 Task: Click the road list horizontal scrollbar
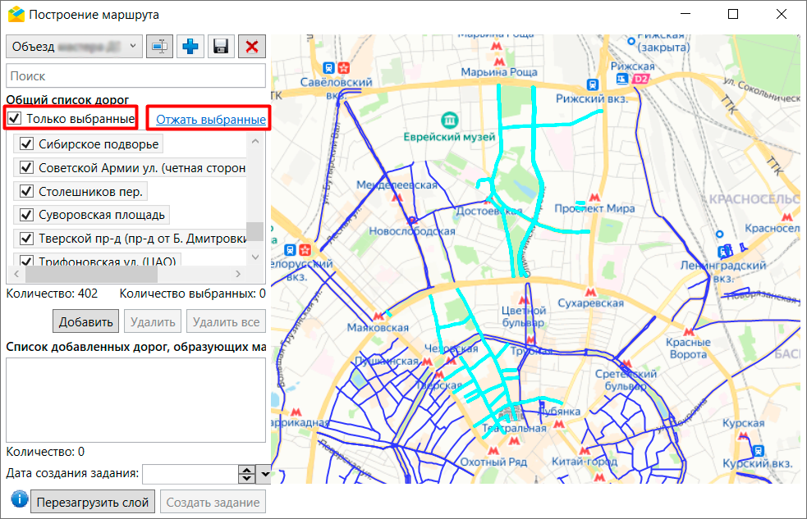click(x=131, y=275)
